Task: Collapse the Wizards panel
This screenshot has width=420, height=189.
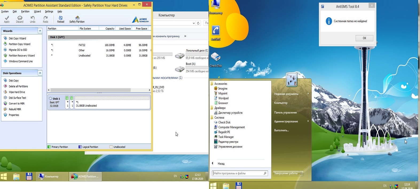Action: click(x=40, y=31)
